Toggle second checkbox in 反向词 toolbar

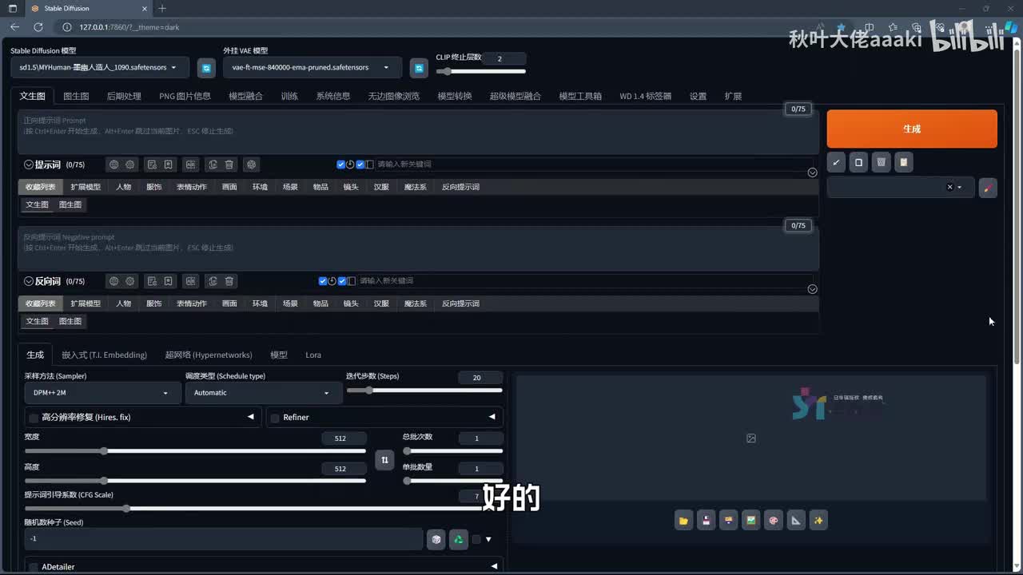pyautogui.click(x=342, y=281)
